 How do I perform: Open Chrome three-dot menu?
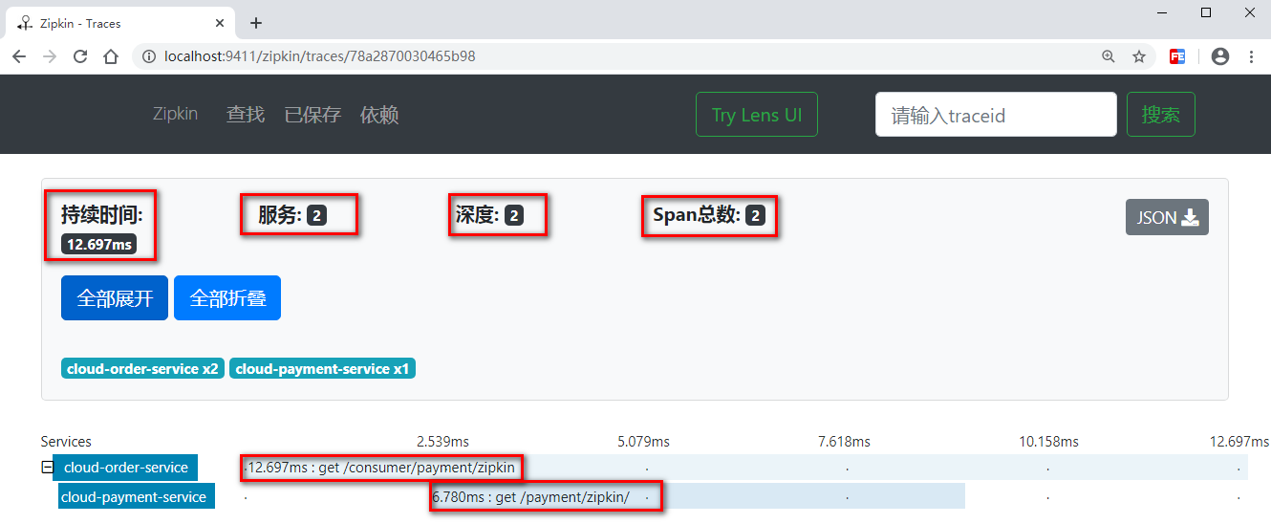tap(1251, 56)
